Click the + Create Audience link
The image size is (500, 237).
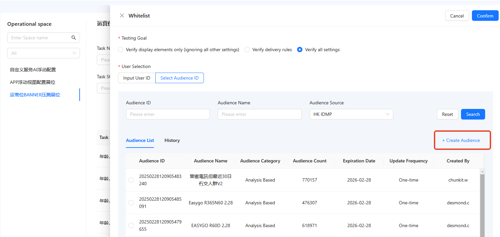click(461, 140)
